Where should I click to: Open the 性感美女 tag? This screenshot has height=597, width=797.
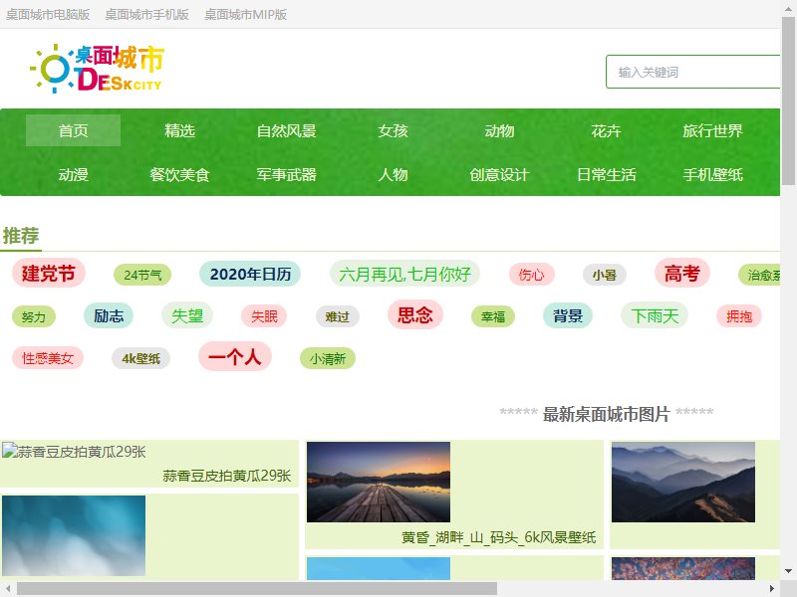pos(47,358)
